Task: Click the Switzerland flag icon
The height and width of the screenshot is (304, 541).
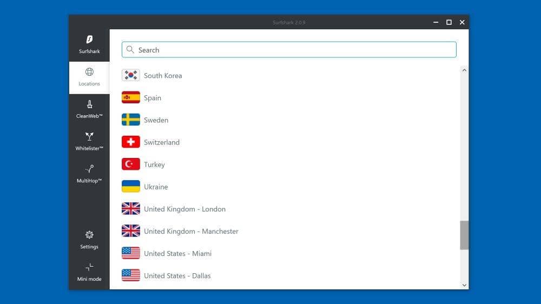Action: click(131, 142)
